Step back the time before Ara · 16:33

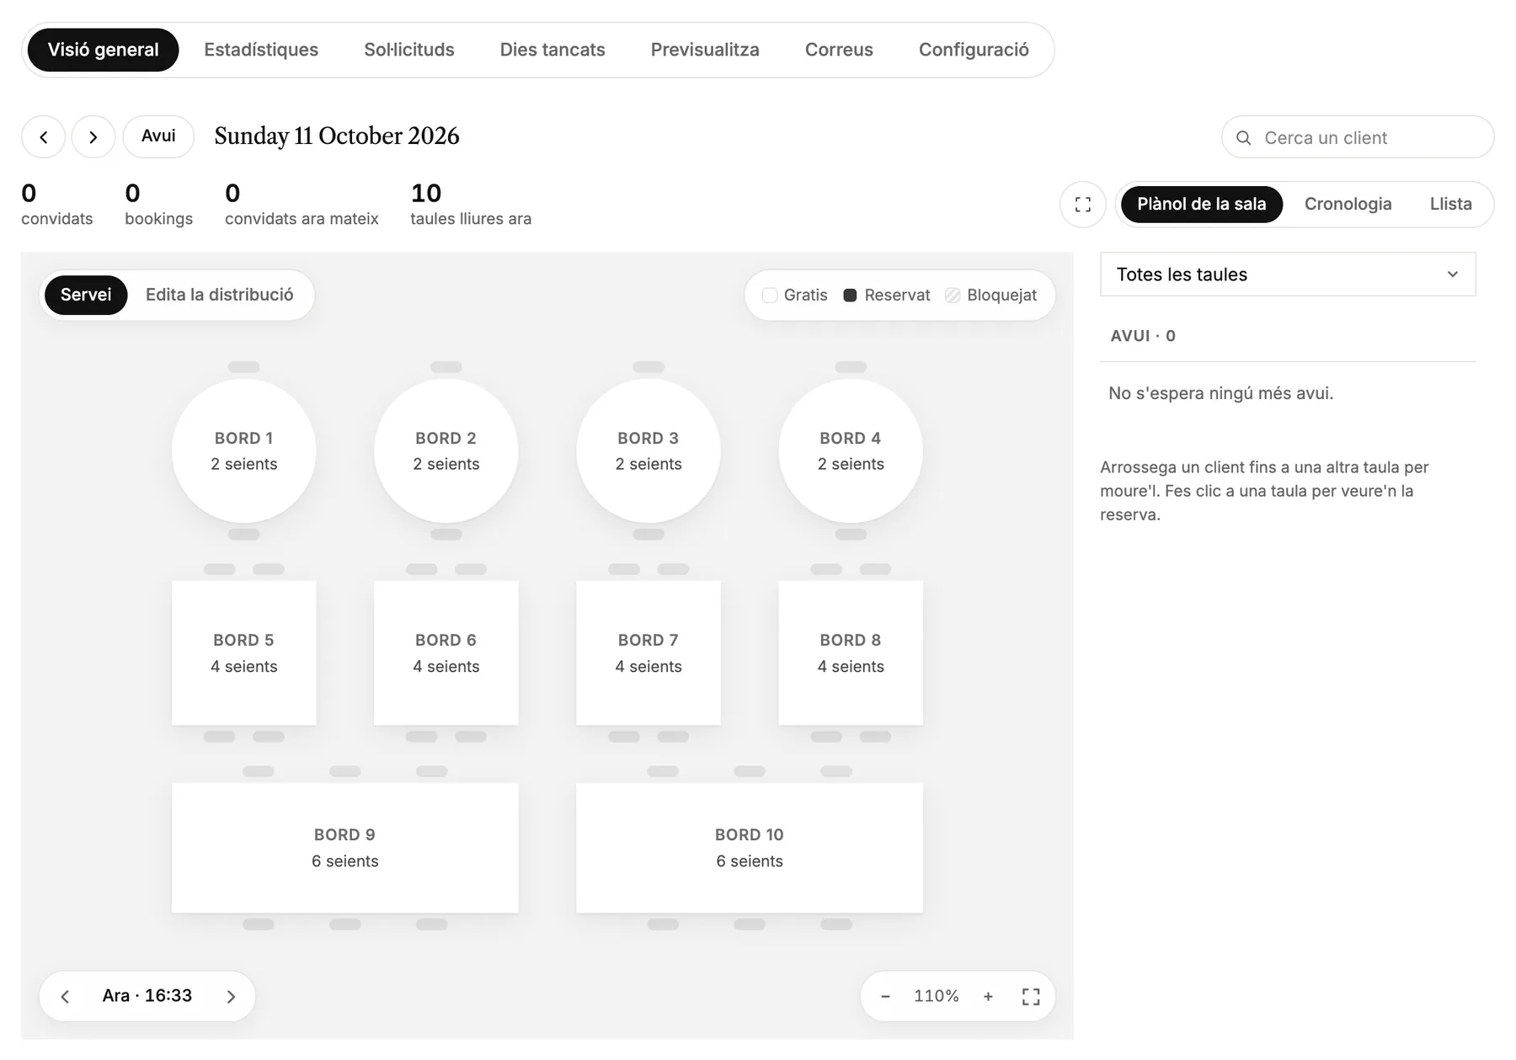66,997
